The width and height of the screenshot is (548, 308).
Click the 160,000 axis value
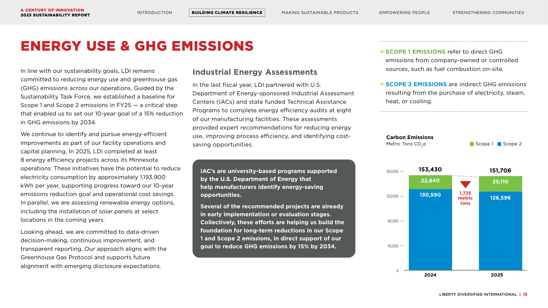click(x=392, y=172)
